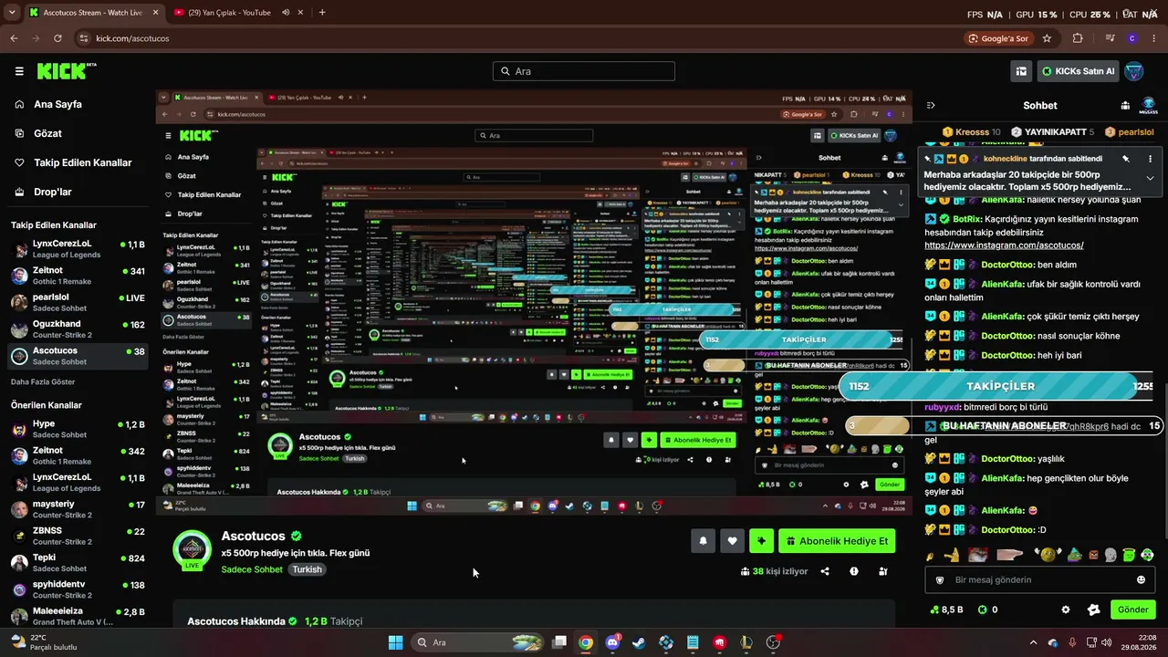Open Windows Start menu
Screen dimensions: 1168x657
395,642
